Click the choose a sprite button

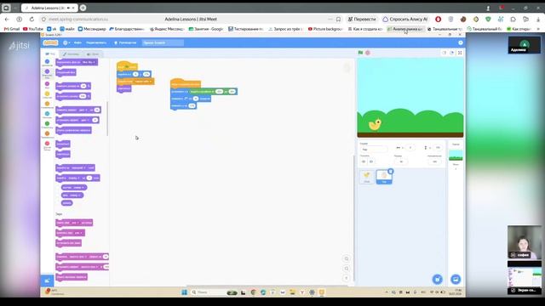(437, 279)
